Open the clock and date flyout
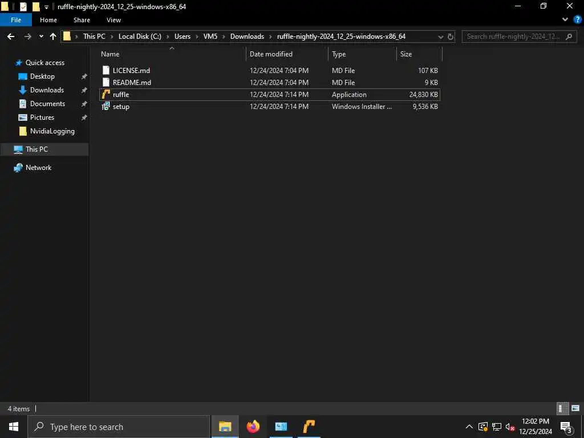The image size is (584, 438). 535,427
